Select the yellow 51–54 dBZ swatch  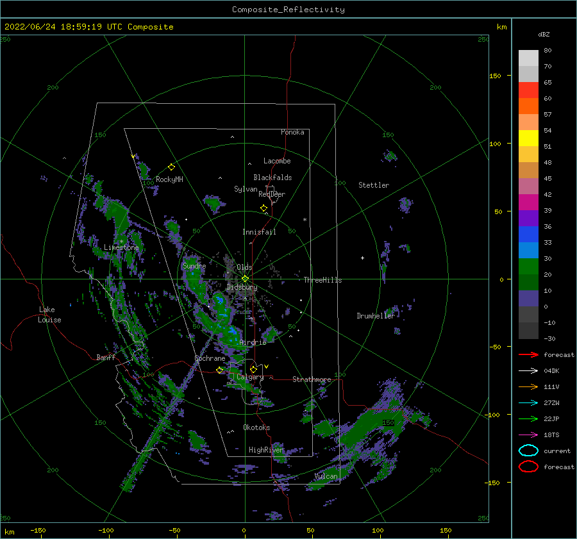click(x=528, y=138)
